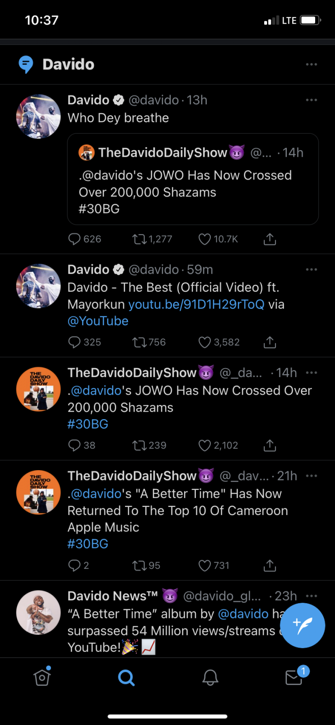Screen dimensions: 335x725
Task: Like the "The Best (Official Video)" tweet
Action: click(204, 342)
